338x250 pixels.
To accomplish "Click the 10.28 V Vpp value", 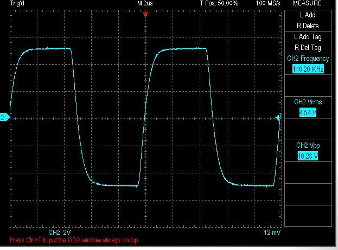I will [308, 156].
